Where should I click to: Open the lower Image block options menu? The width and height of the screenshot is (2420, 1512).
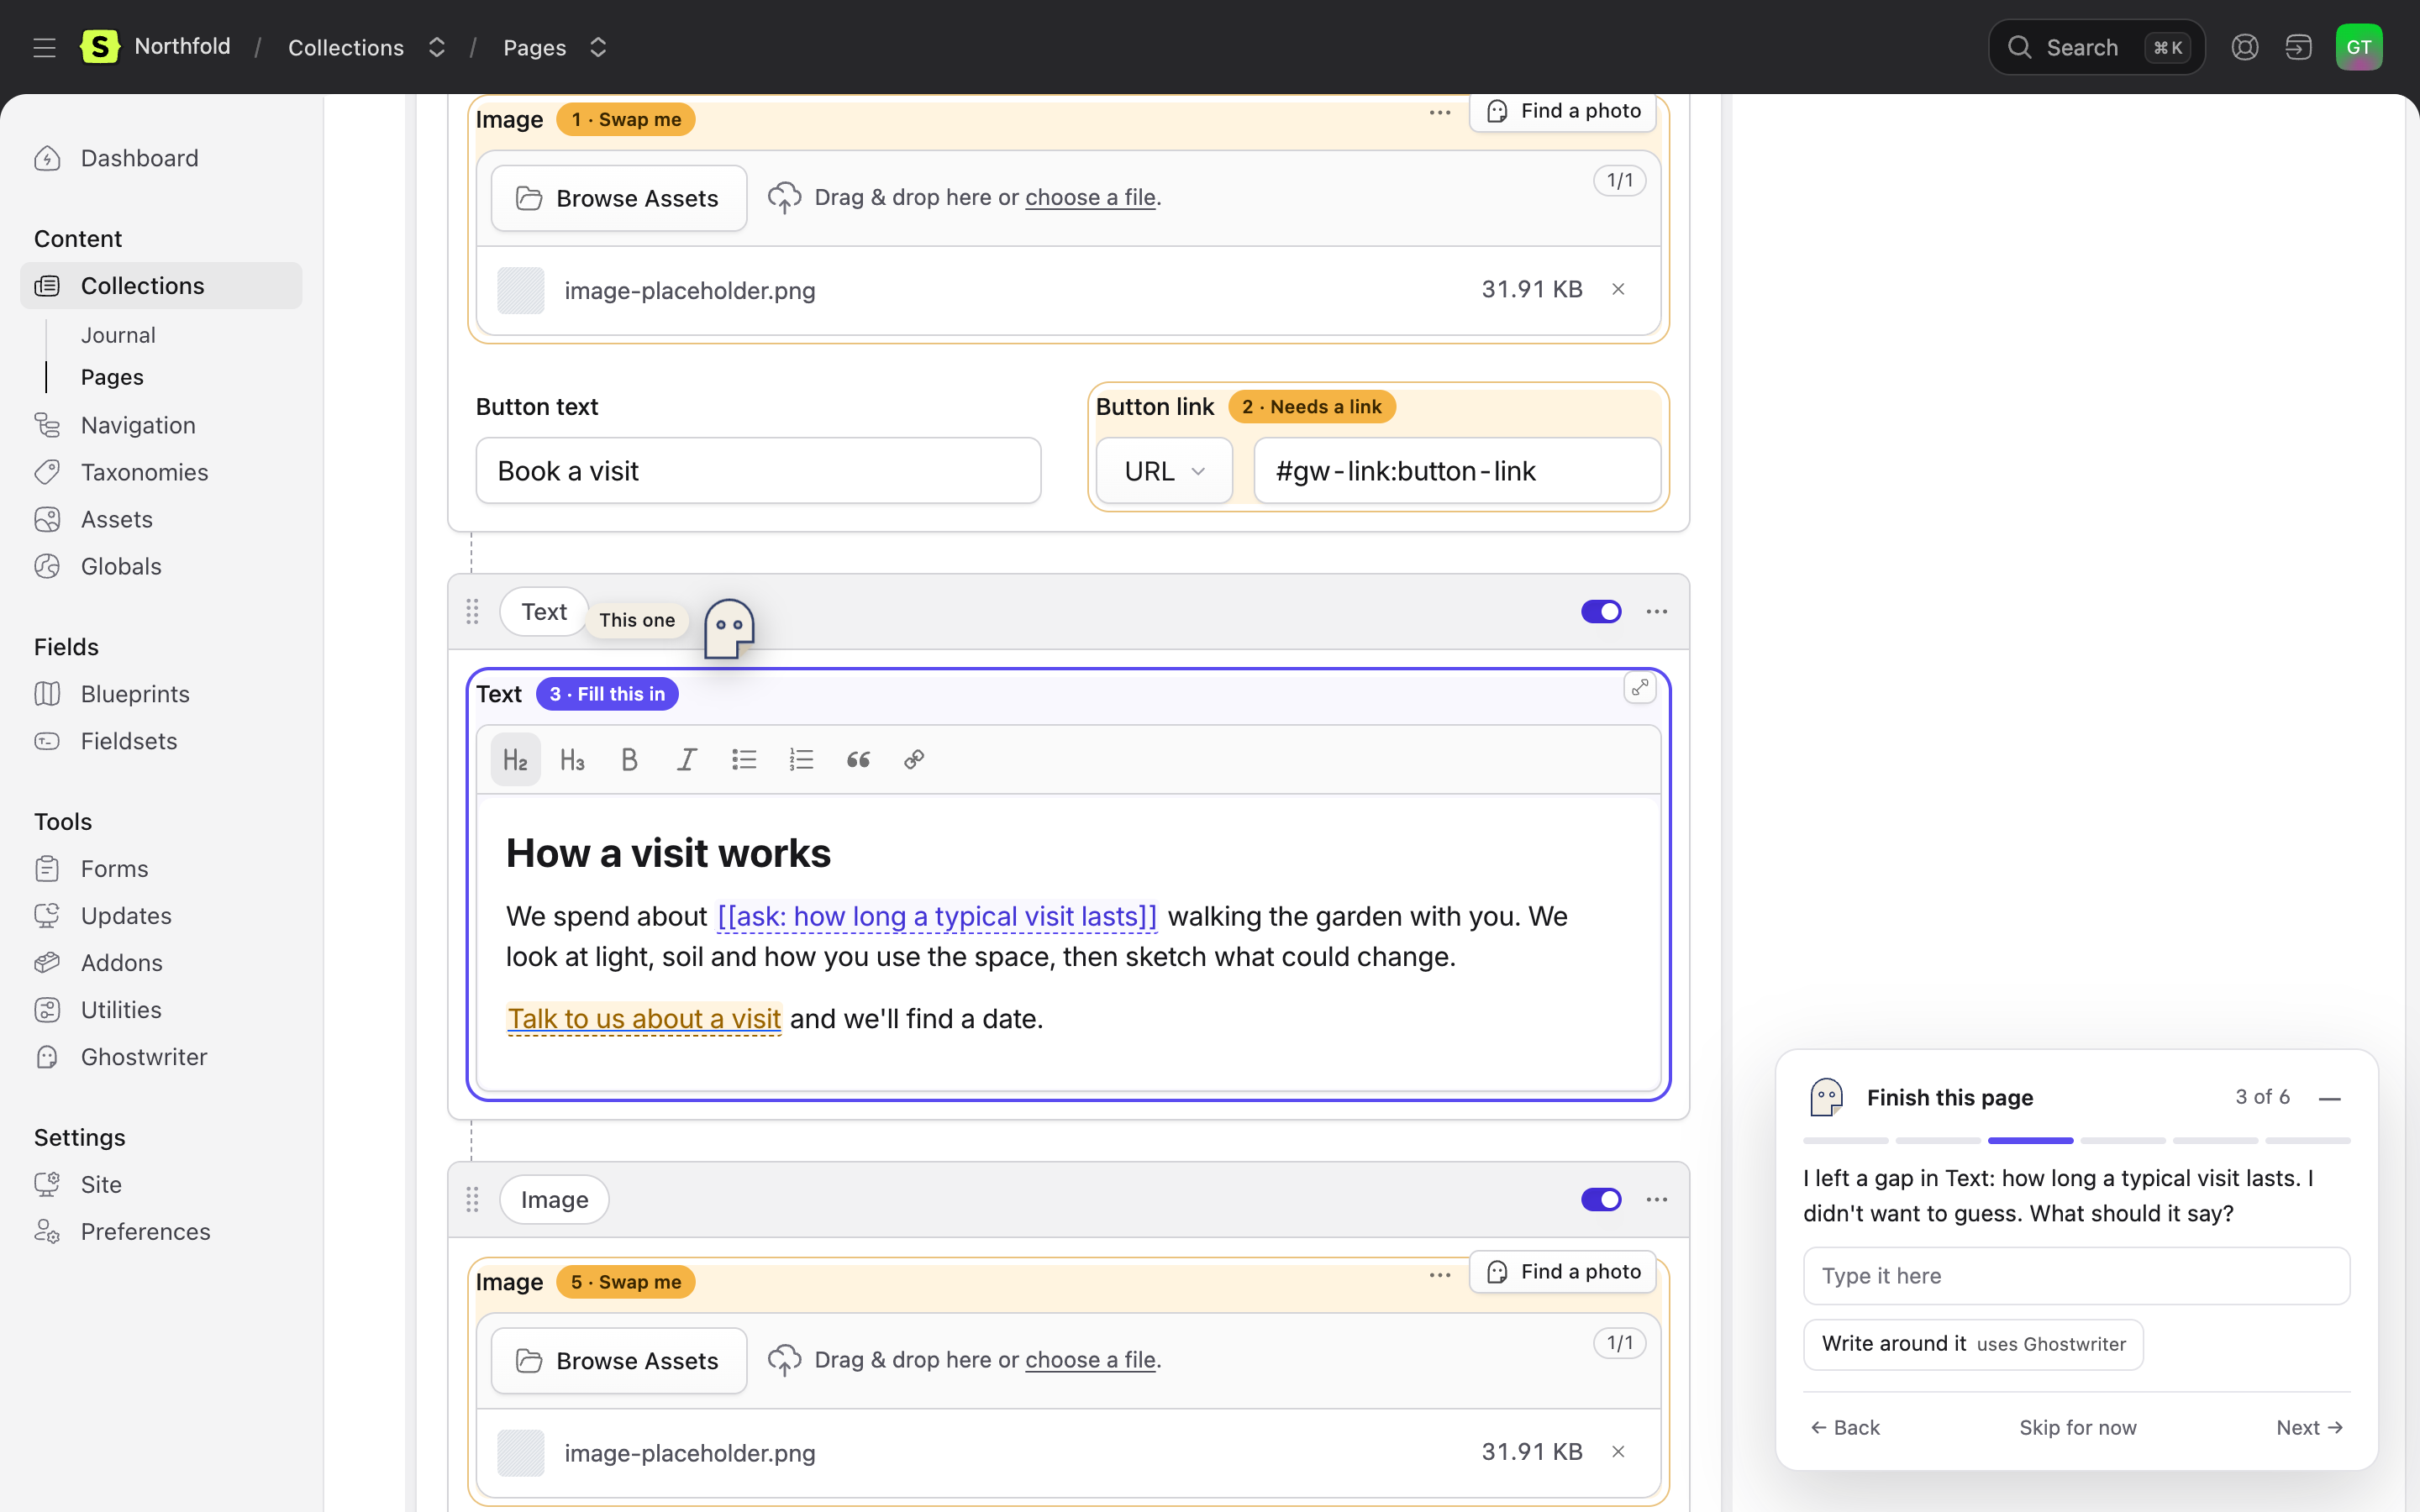point(1657,1200)
